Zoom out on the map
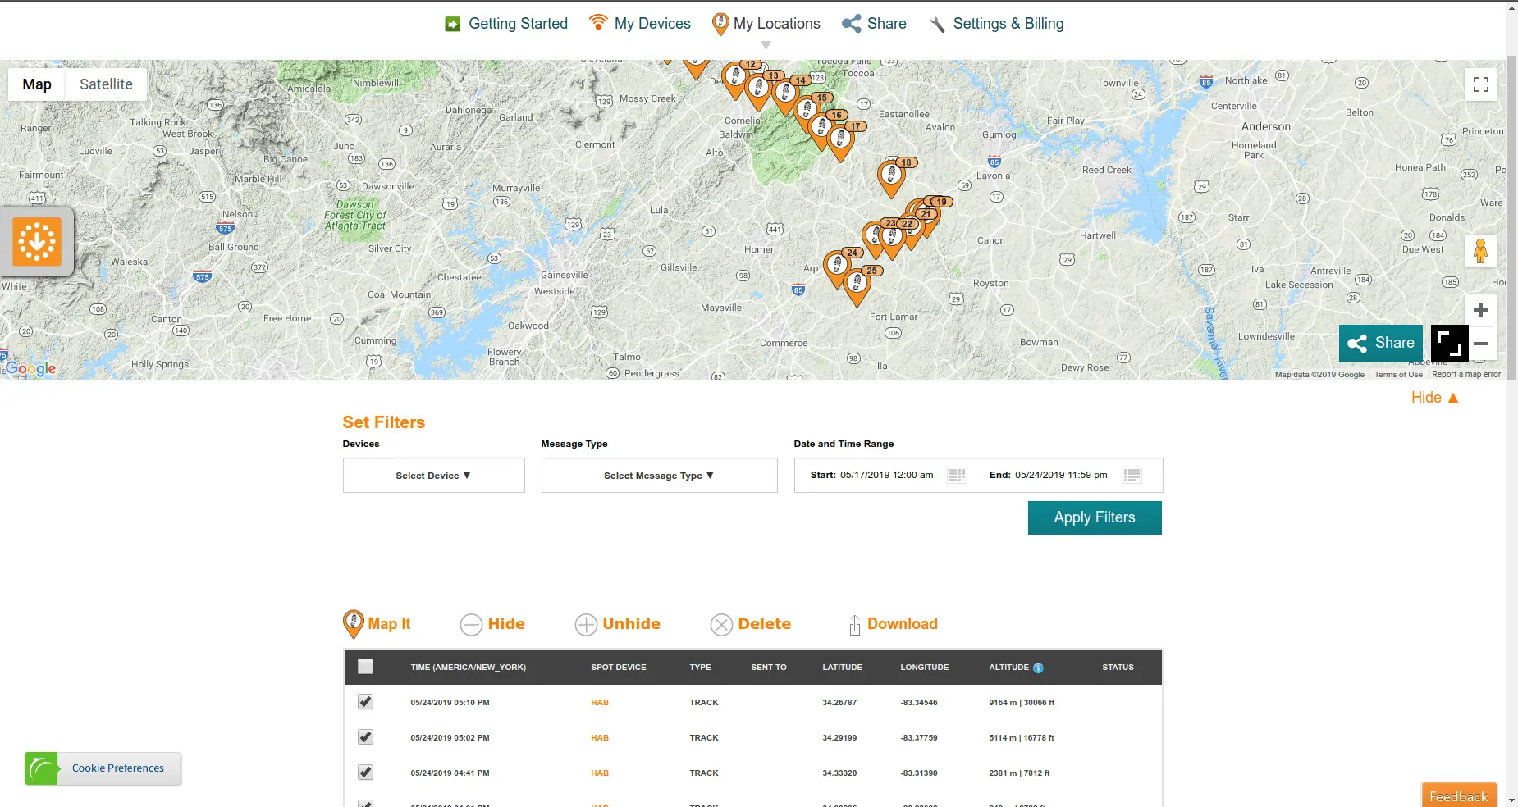 pyautogui.click(x=1481, y=344)
